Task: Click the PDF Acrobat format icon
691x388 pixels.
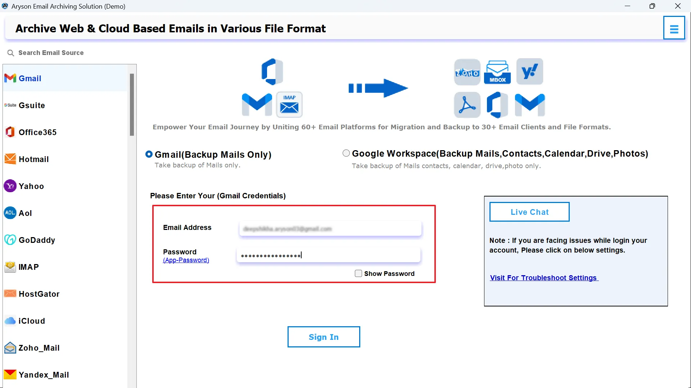Action: pyautogui.click(x=467, y=105)
